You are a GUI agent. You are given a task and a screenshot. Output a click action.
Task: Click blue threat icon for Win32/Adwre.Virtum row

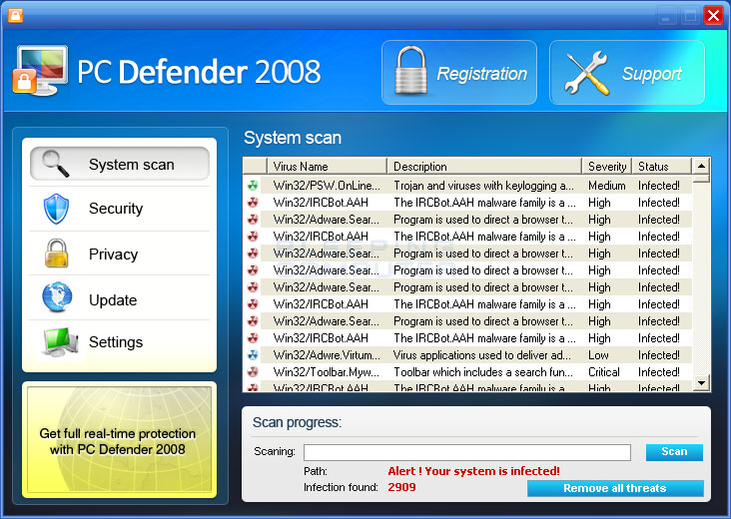pyautogui.click(x=253, y=355)
